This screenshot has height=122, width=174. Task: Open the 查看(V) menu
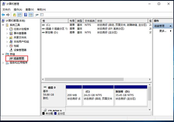(29, 10)
